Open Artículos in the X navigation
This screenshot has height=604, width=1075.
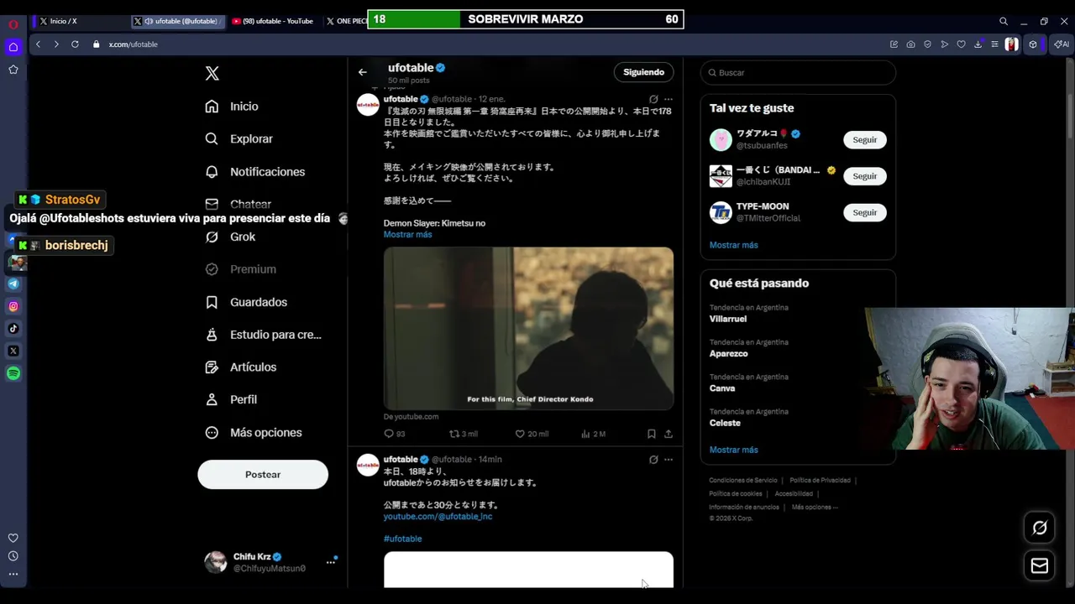point(241,367)
